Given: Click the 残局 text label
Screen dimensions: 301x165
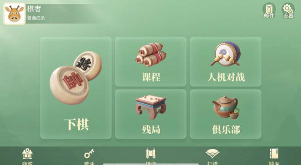Looking at the screenshot, I should (x=151, y=130).
